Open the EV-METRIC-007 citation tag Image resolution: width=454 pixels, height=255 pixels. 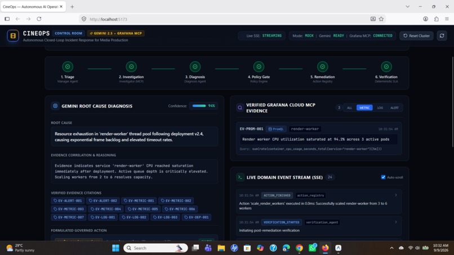(x=69, y=217)
